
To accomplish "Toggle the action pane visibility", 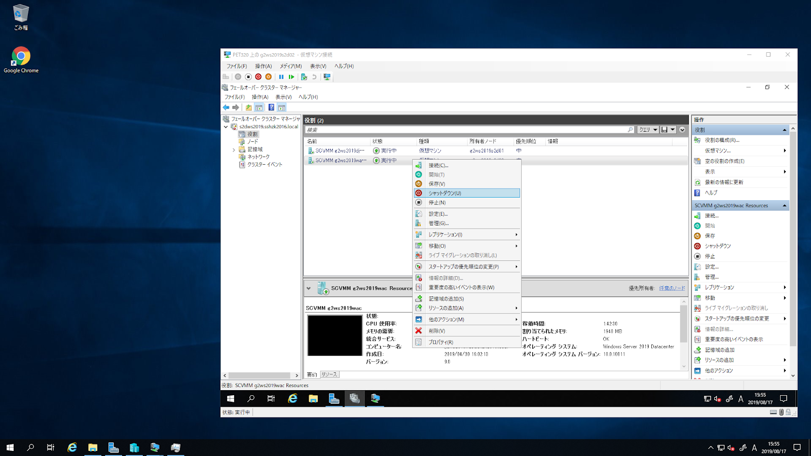I will tap(282, 107).
